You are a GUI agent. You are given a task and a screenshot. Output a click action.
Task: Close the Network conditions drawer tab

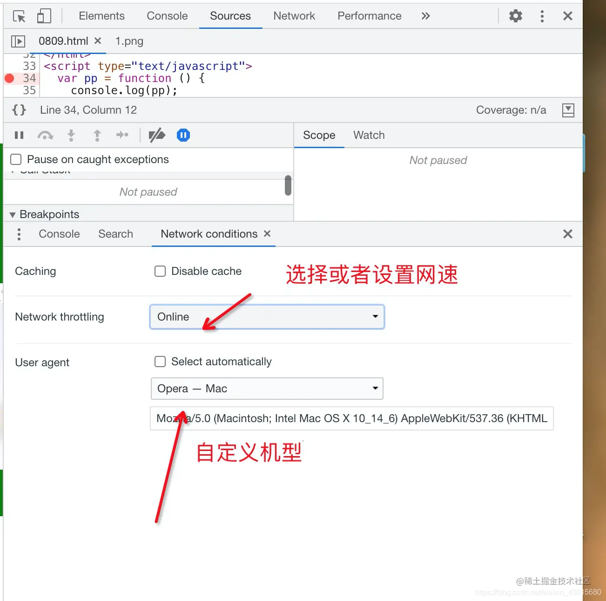point(267,233)
